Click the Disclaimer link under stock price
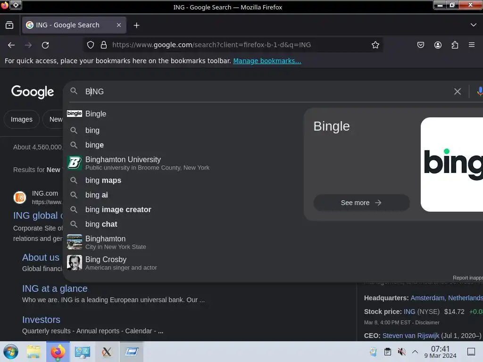 click(427, 322)
